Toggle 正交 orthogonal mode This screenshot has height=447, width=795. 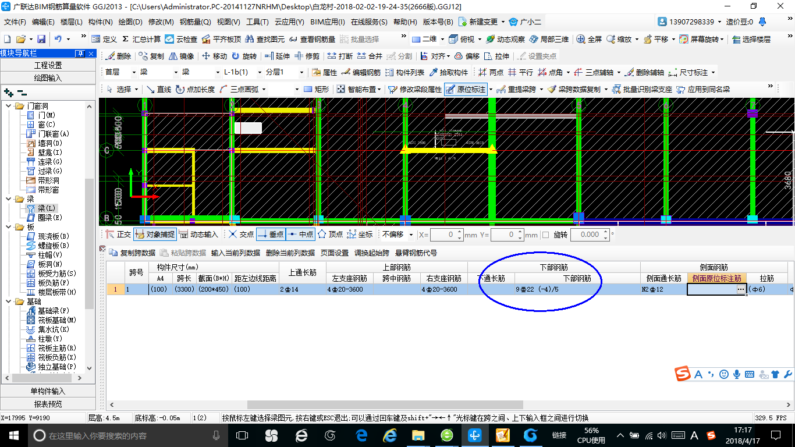pyautogui.click(x=118, y=234)
